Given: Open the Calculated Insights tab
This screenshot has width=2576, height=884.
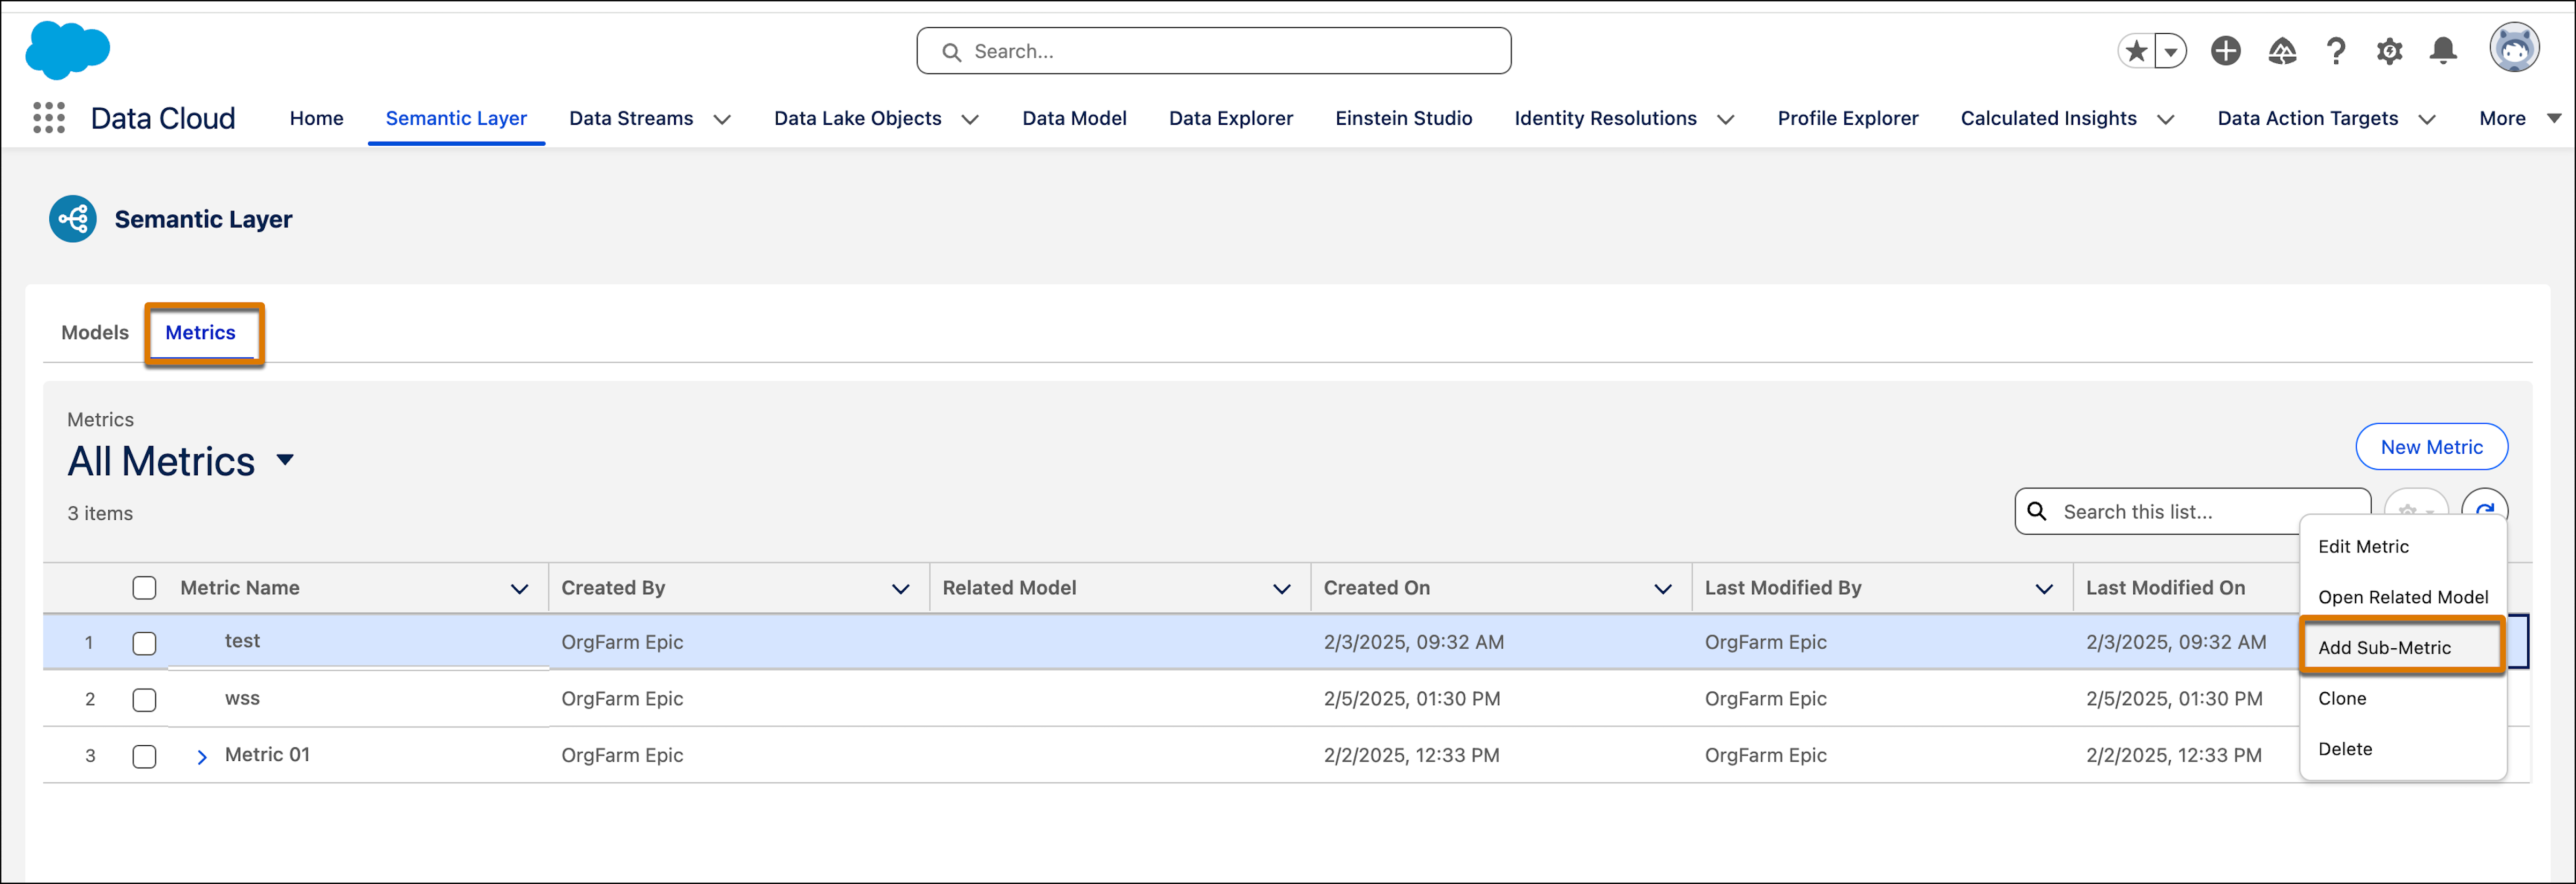Looking at the screenshot, I should click(x=2049, y=118).
